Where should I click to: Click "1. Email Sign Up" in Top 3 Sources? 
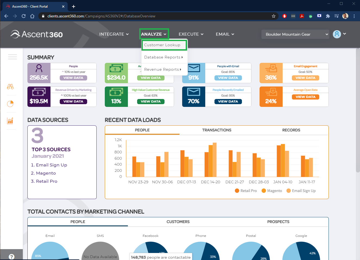[49, 165]
